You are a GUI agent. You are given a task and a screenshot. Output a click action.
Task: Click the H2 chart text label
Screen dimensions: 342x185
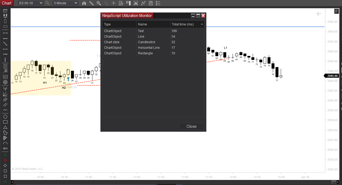coord(64,88)
